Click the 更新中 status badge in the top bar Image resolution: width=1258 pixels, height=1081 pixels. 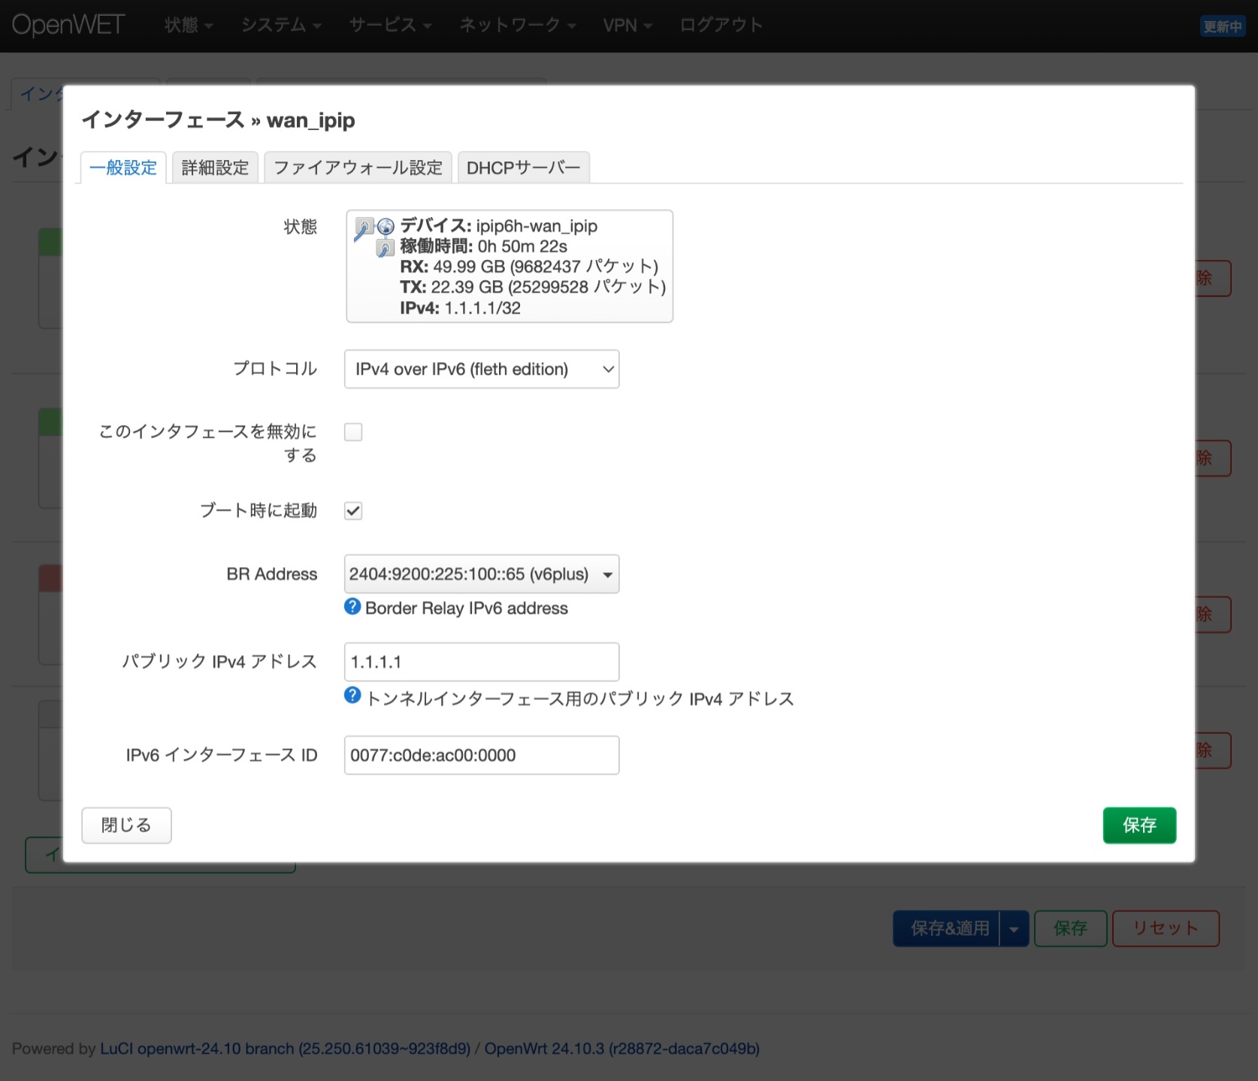[1223, 25]
